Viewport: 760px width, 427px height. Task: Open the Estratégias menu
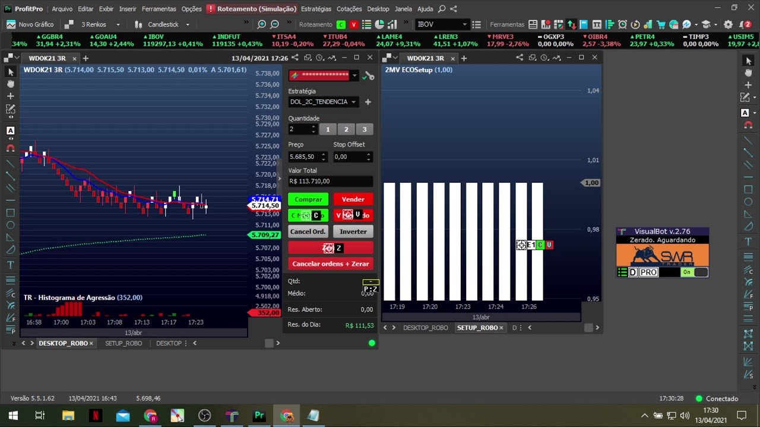[316, 9]
